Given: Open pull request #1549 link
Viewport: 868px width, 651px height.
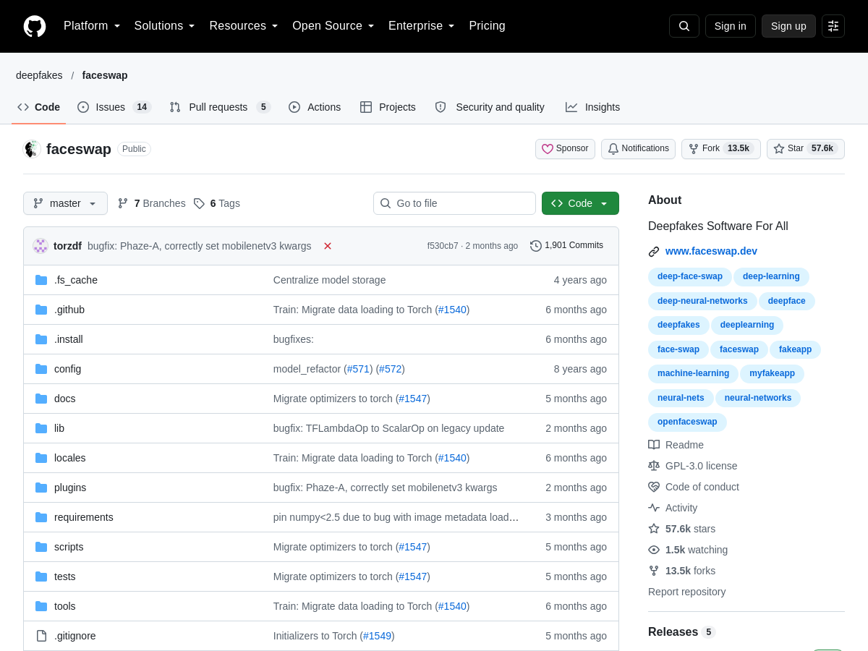Looking at the screenshot, I should (377, 636).
